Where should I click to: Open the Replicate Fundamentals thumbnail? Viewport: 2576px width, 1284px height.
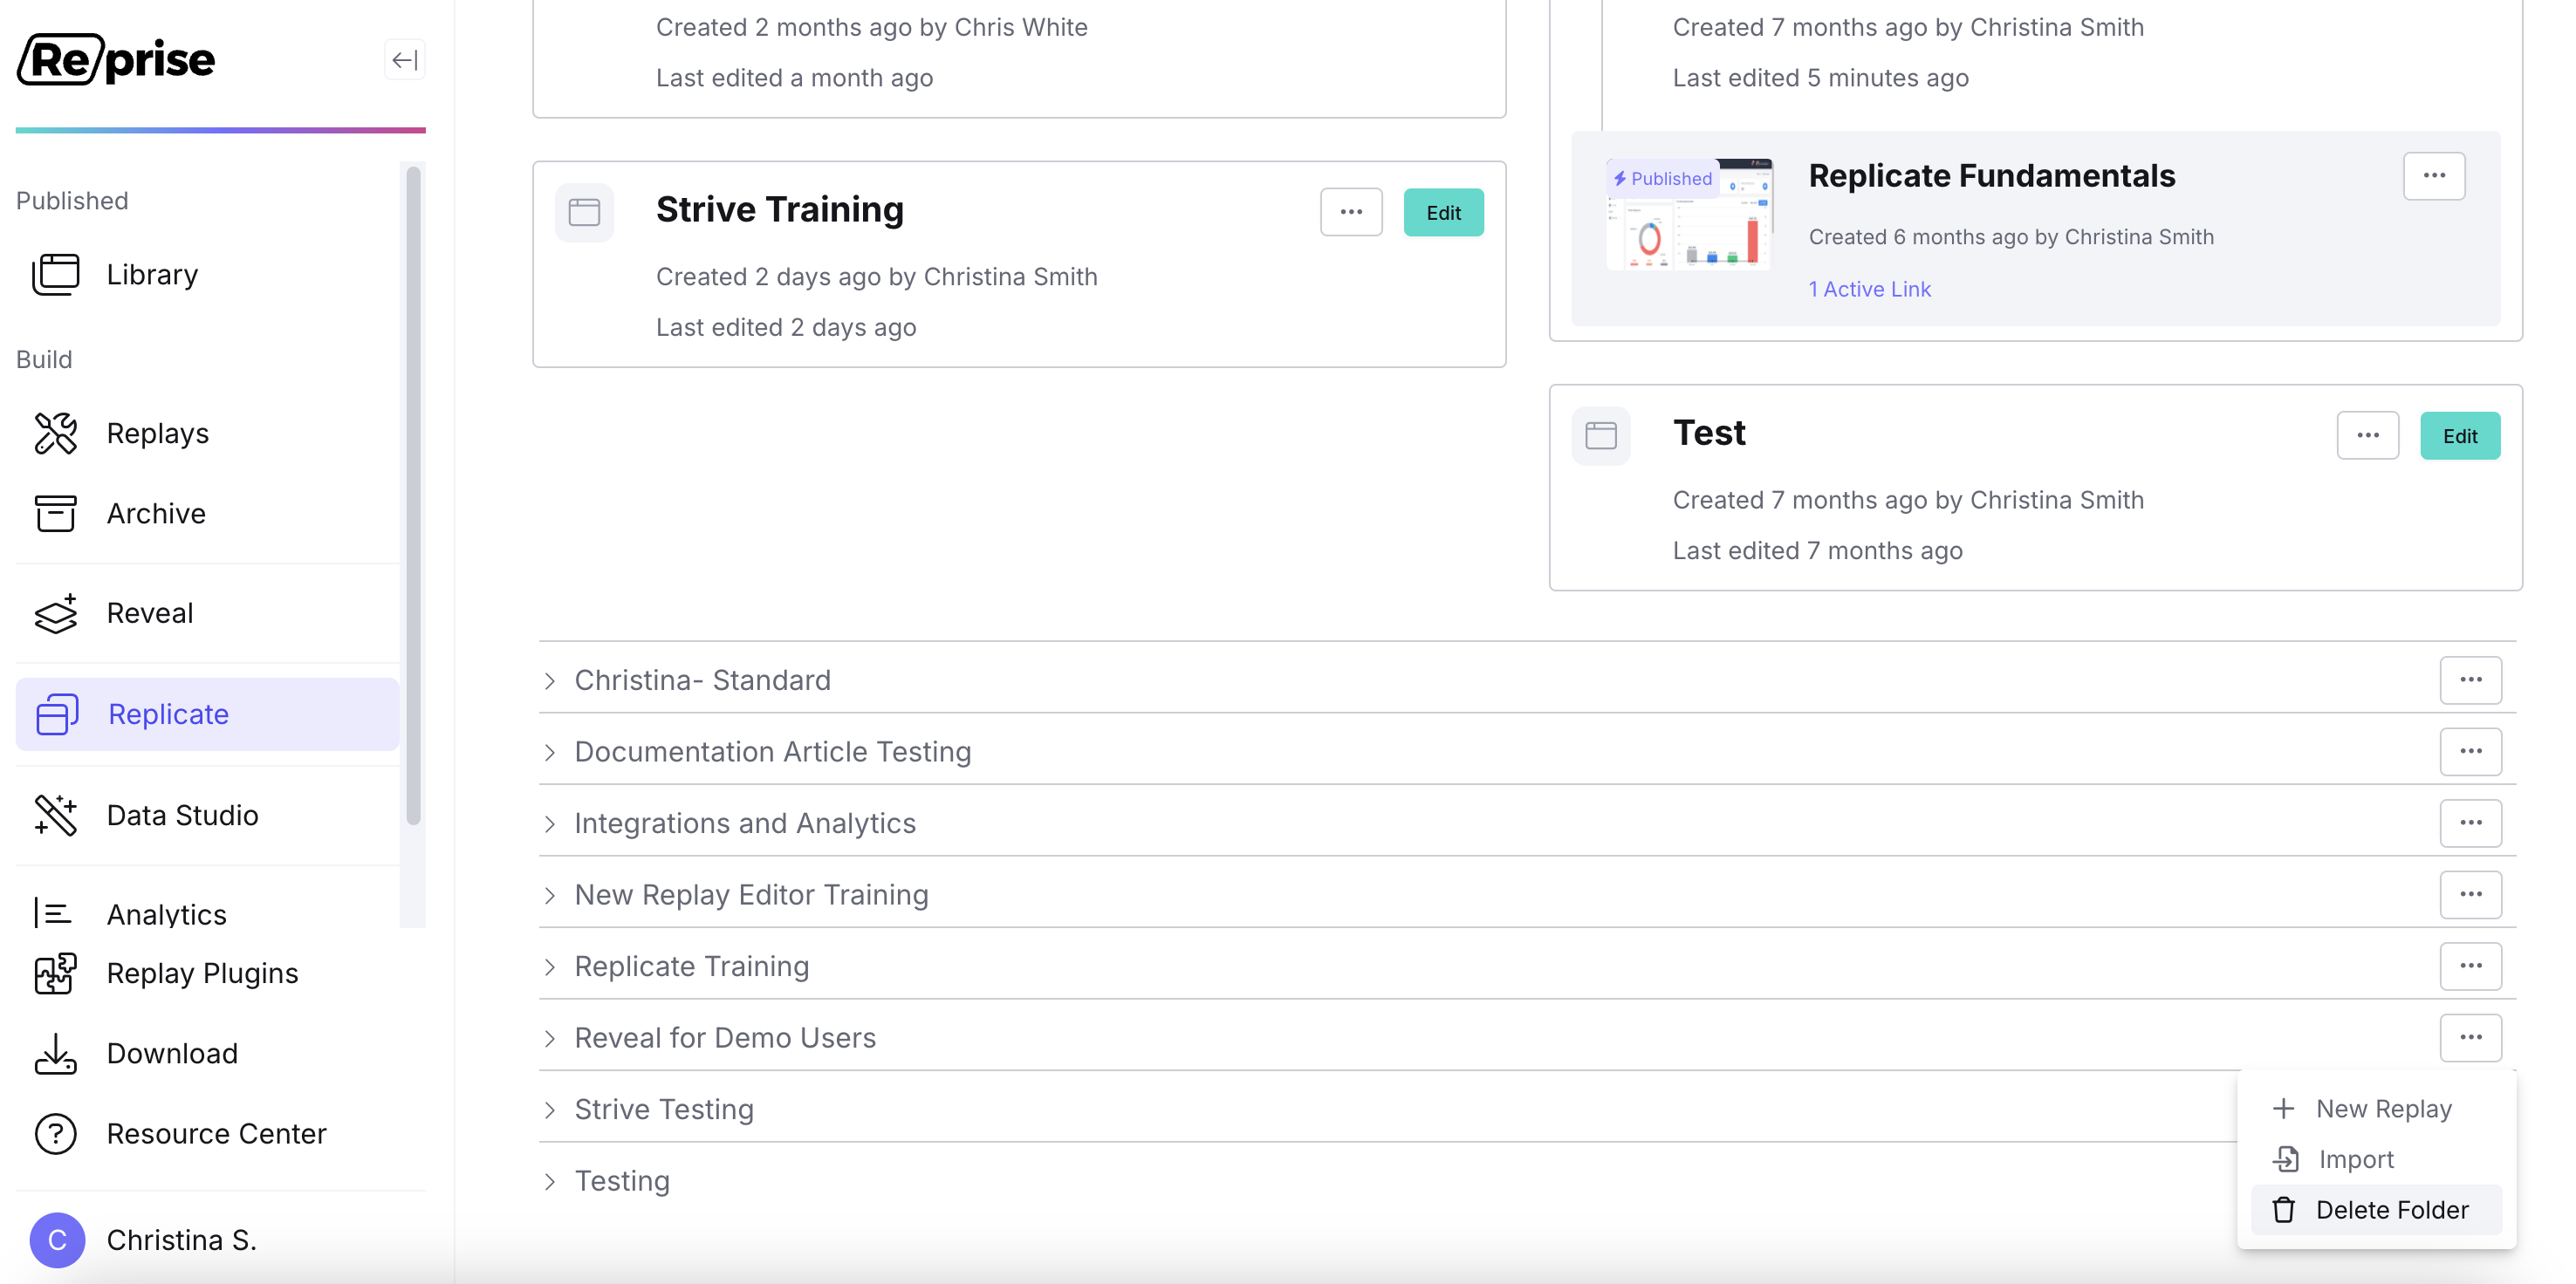1689,214
